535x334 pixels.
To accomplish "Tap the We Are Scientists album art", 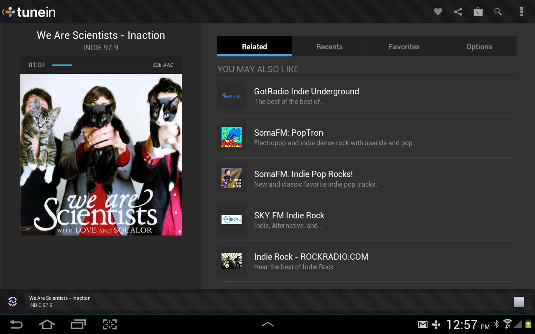I will click(x=101, y=155).
